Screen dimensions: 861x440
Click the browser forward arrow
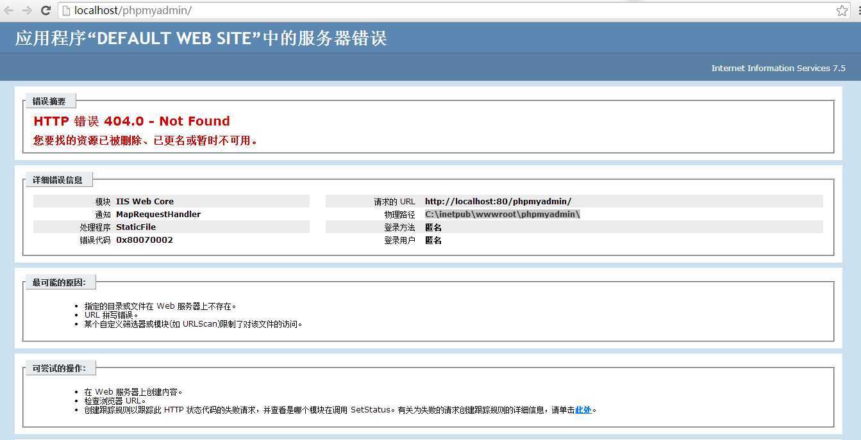(27, 10)
